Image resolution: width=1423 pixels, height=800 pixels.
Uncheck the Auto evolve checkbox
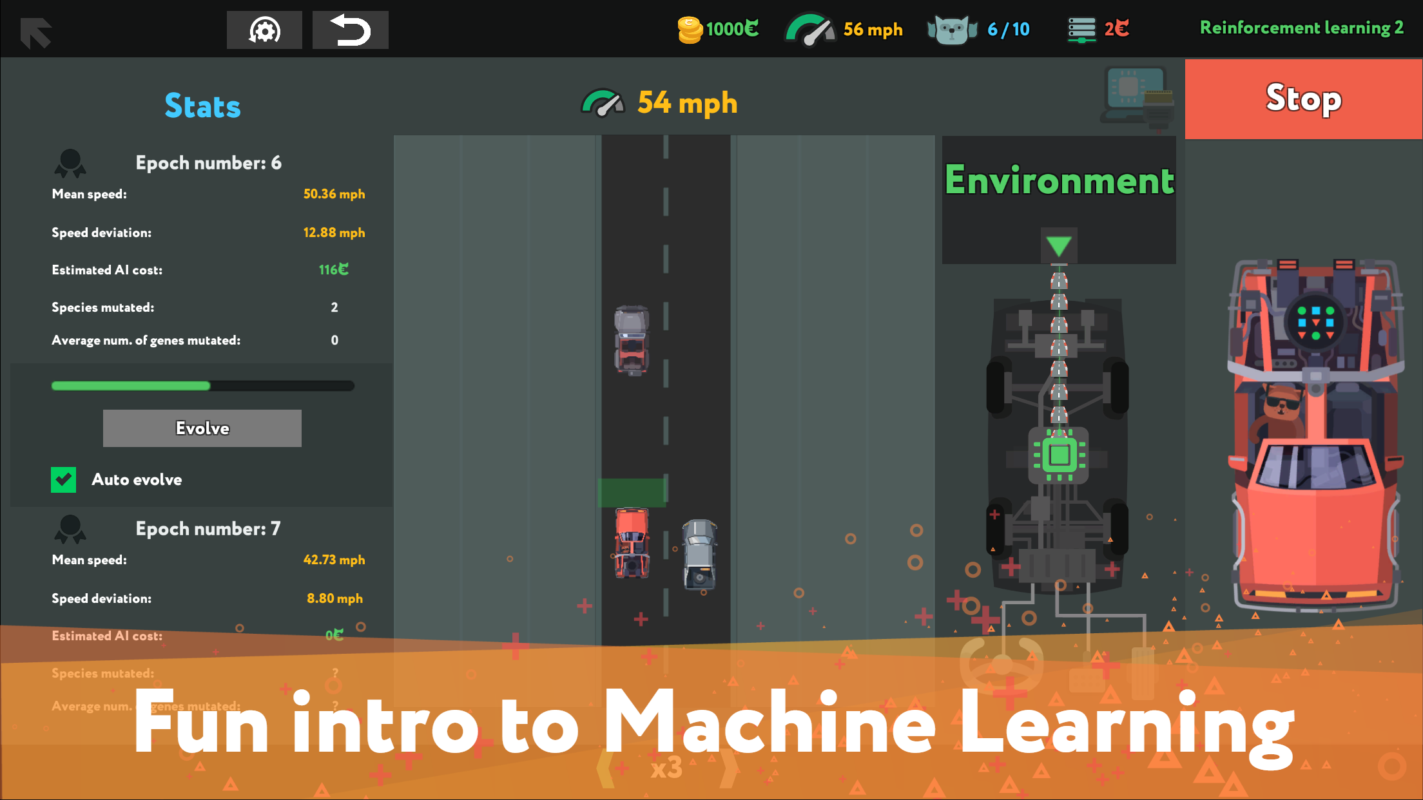coord(64,480)
